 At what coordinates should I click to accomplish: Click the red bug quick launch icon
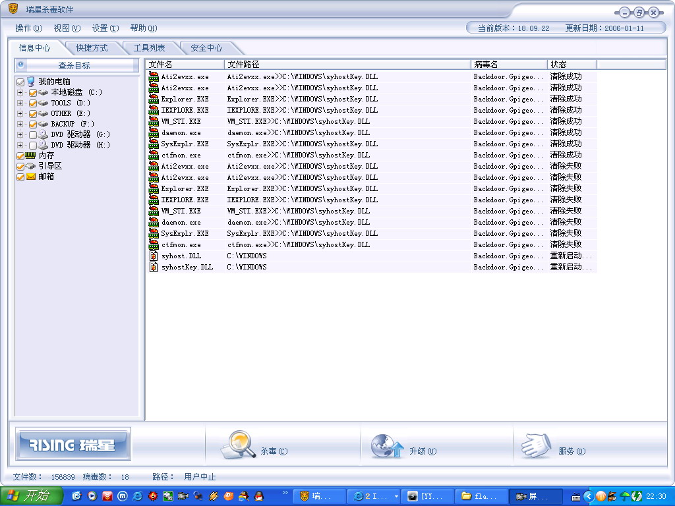[x=153, y=496]
